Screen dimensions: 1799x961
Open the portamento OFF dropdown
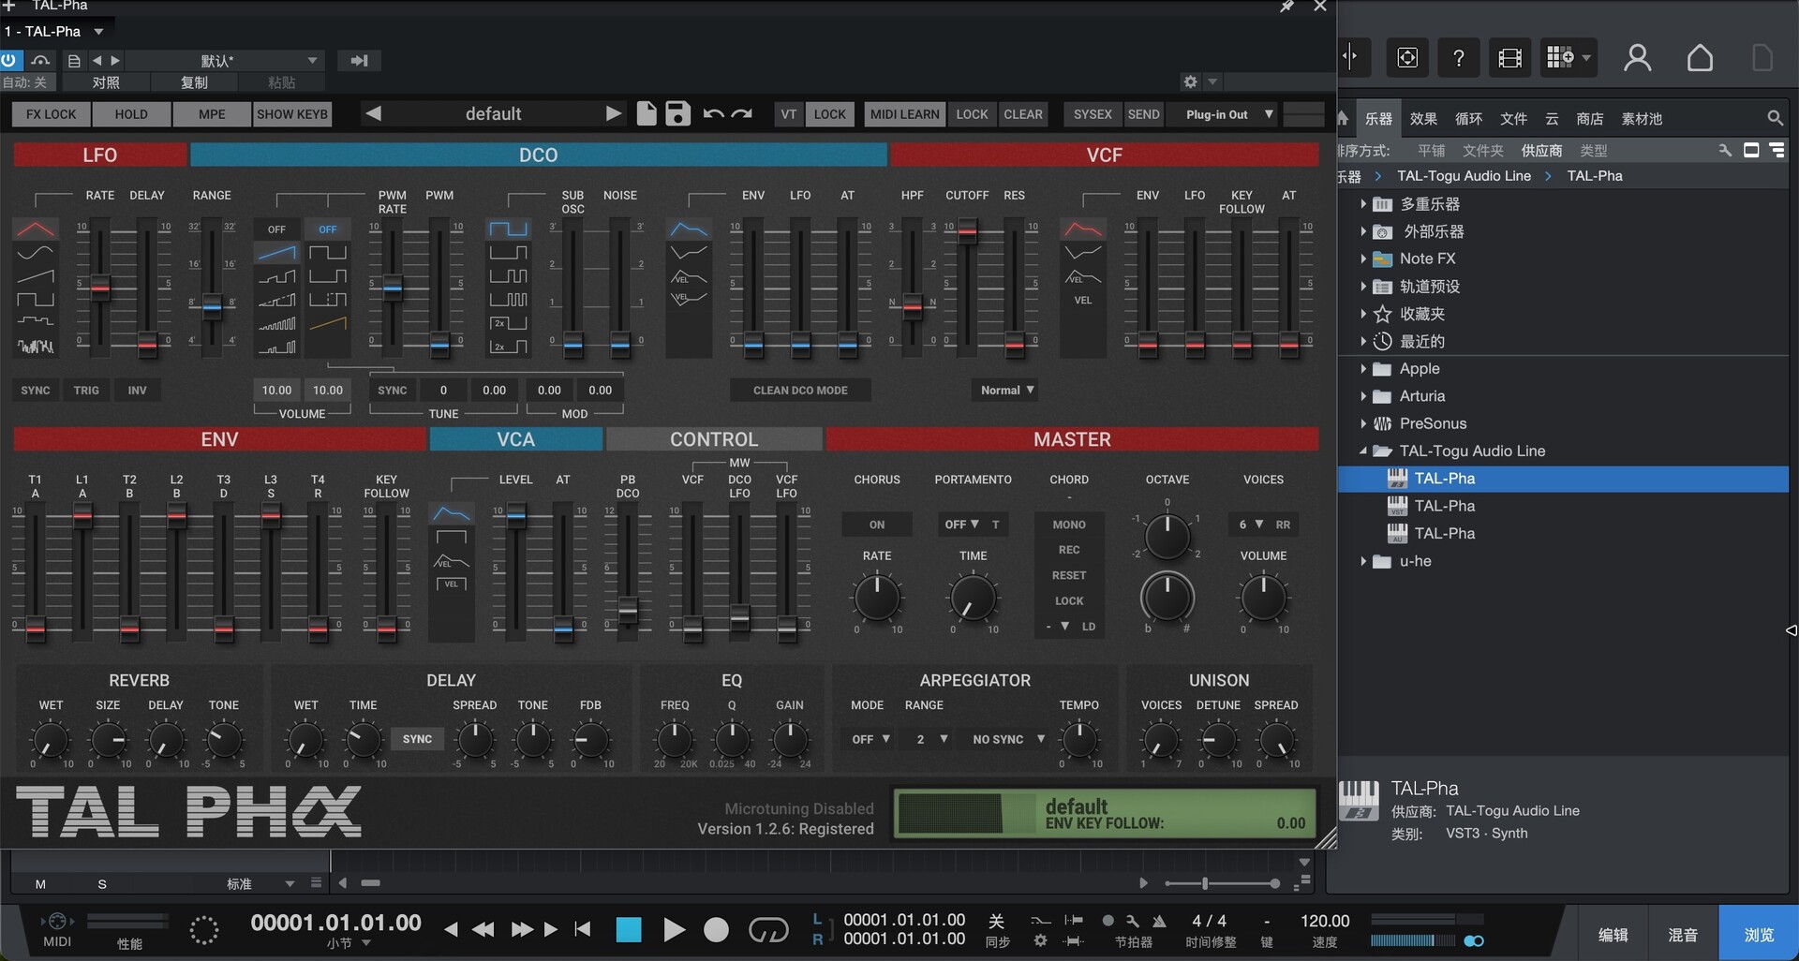(960, 525)
